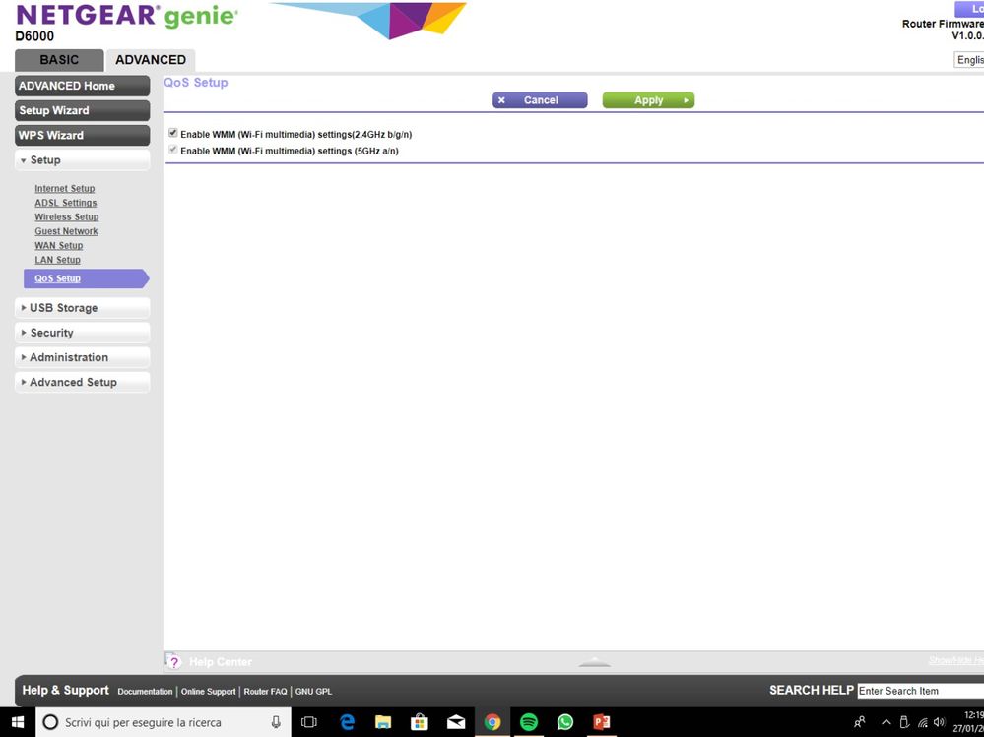Open the Microsoft Store taskbar icon

point(420,722)
